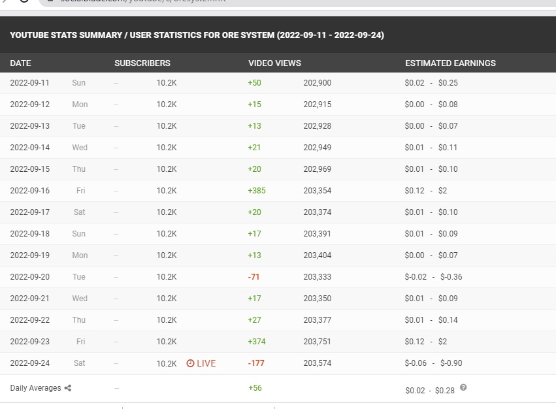Click total views 202,928

tap(318, 126)
